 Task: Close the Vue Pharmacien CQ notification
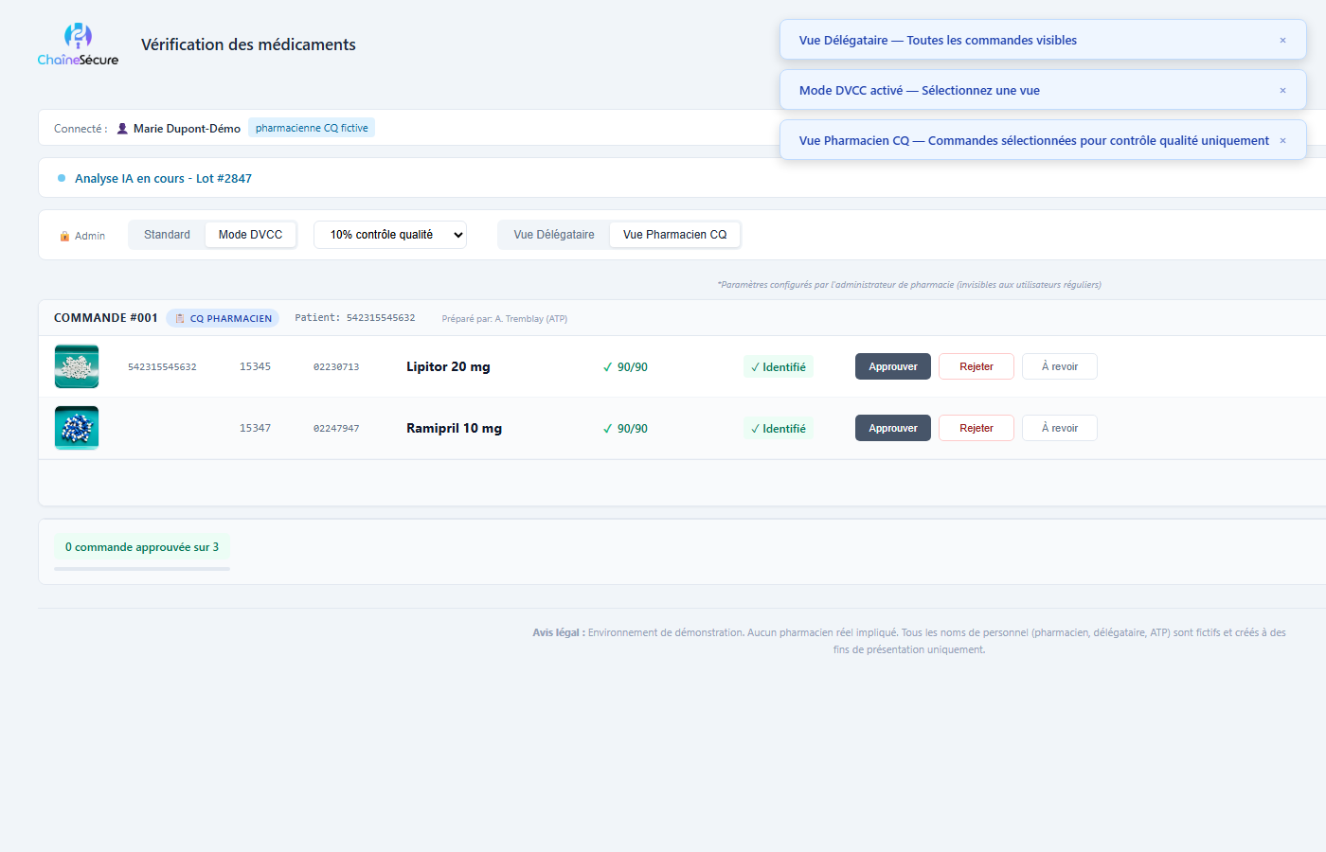[1282, 141]
